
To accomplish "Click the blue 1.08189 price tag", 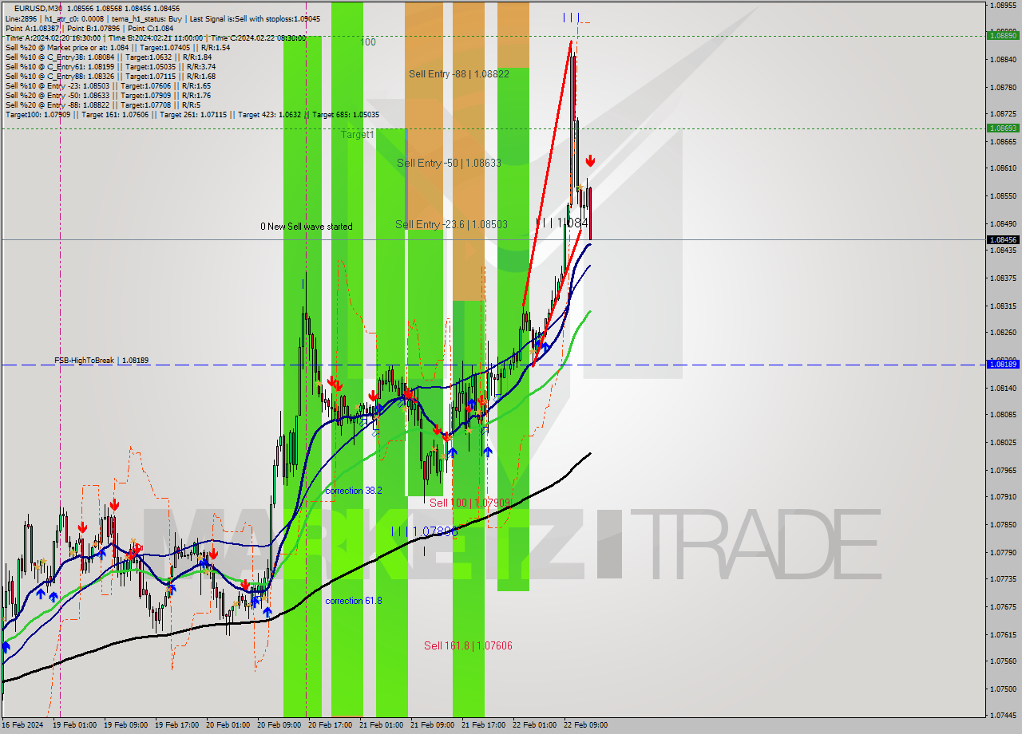I will 1003,364.
